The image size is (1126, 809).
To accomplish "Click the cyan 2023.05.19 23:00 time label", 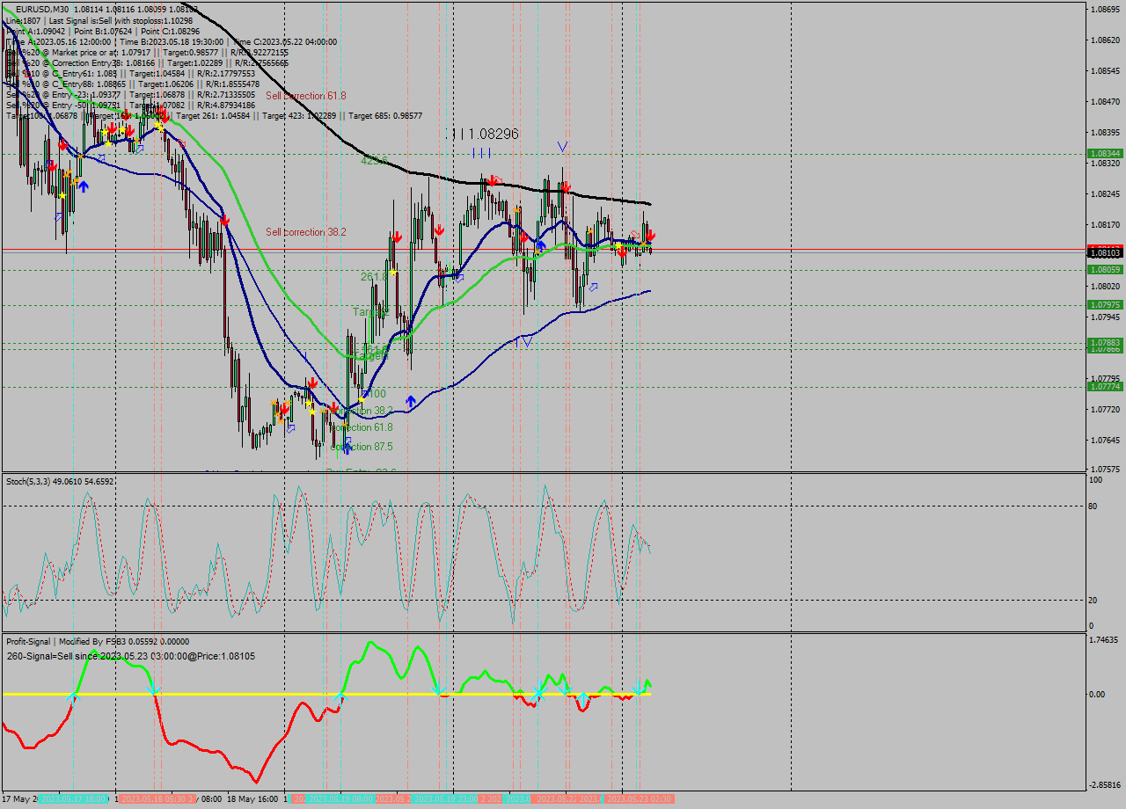I will click(x=445, y=798).
